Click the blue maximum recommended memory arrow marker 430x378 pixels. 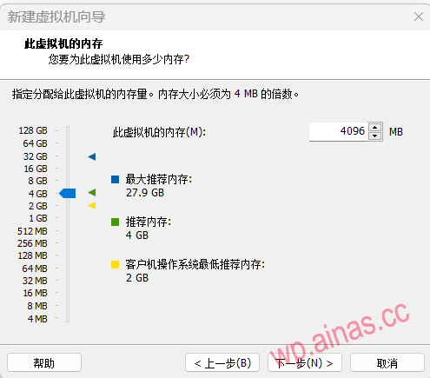click(92, 157)
